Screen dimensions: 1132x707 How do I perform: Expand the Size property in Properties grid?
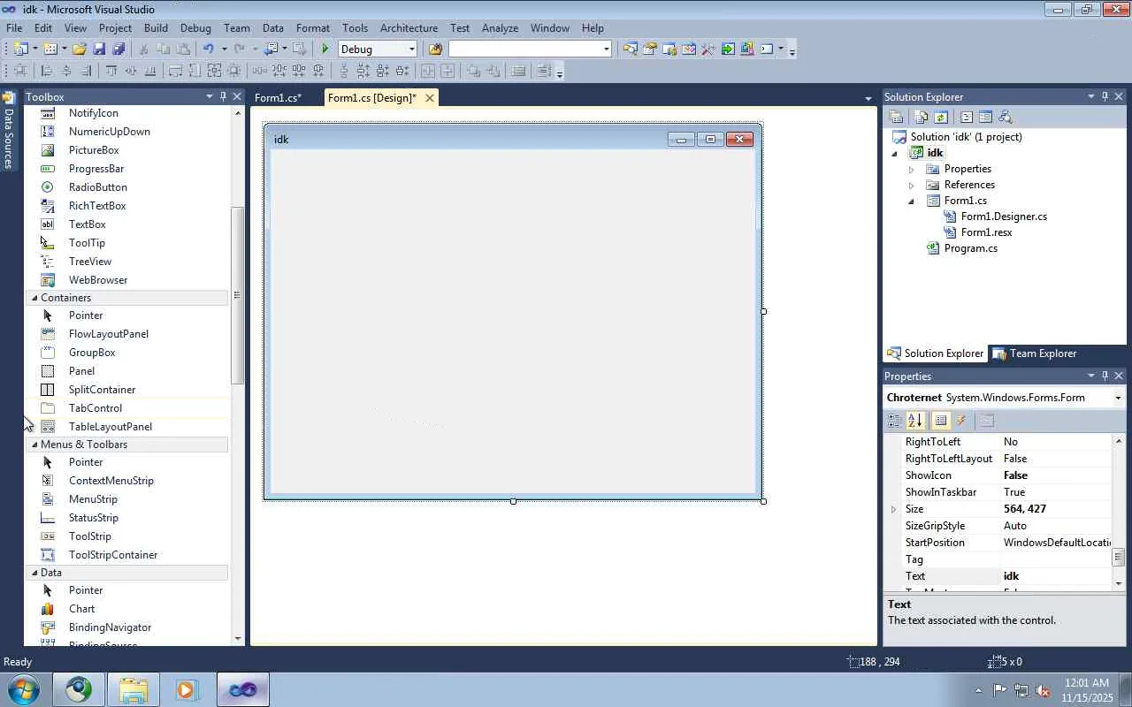pos(893,510)
